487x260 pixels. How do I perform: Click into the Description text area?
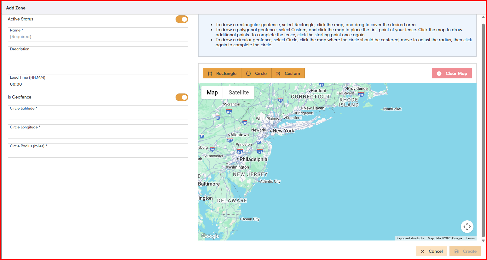click(x=98, y=58)
